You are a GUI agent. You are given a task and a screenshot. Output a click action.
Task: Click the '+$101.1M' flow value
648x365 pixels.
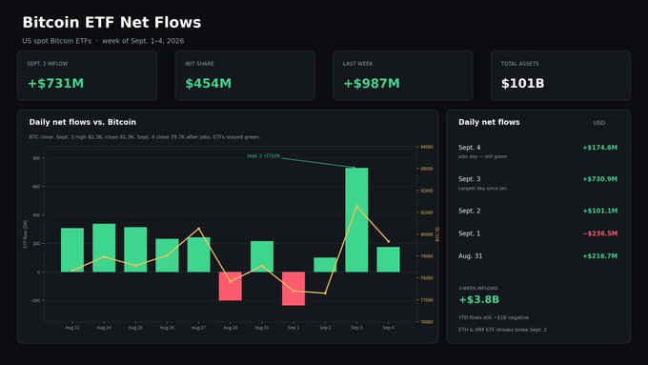click(x=600, y=211)
